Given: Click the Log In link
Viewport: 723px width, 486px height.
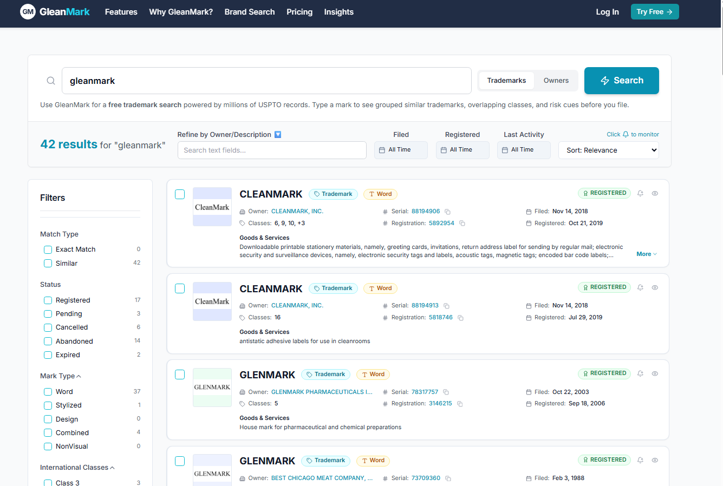Looking at the screenshot, I should pyautogui.click(x=608, y=12).
